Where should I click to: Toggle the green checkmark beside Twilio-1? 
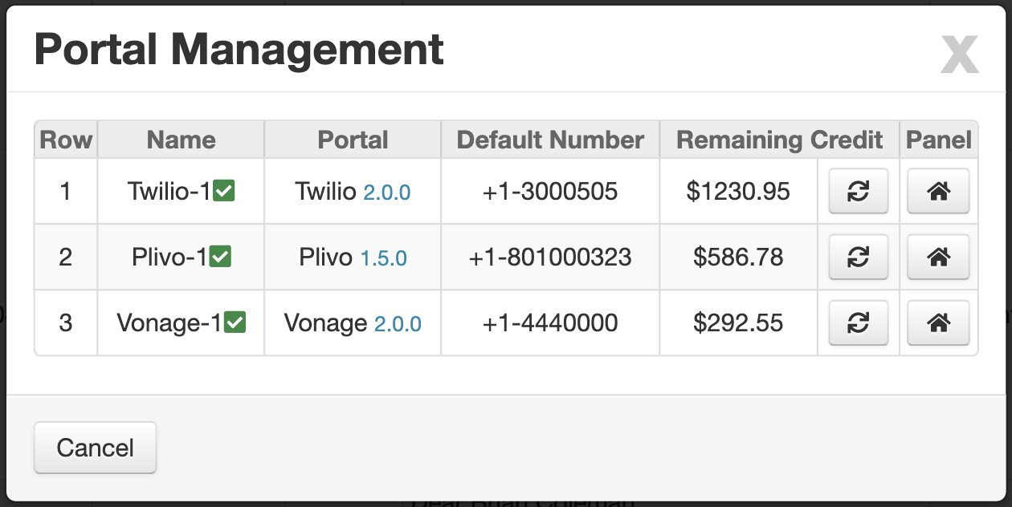(x=225, y=191)
